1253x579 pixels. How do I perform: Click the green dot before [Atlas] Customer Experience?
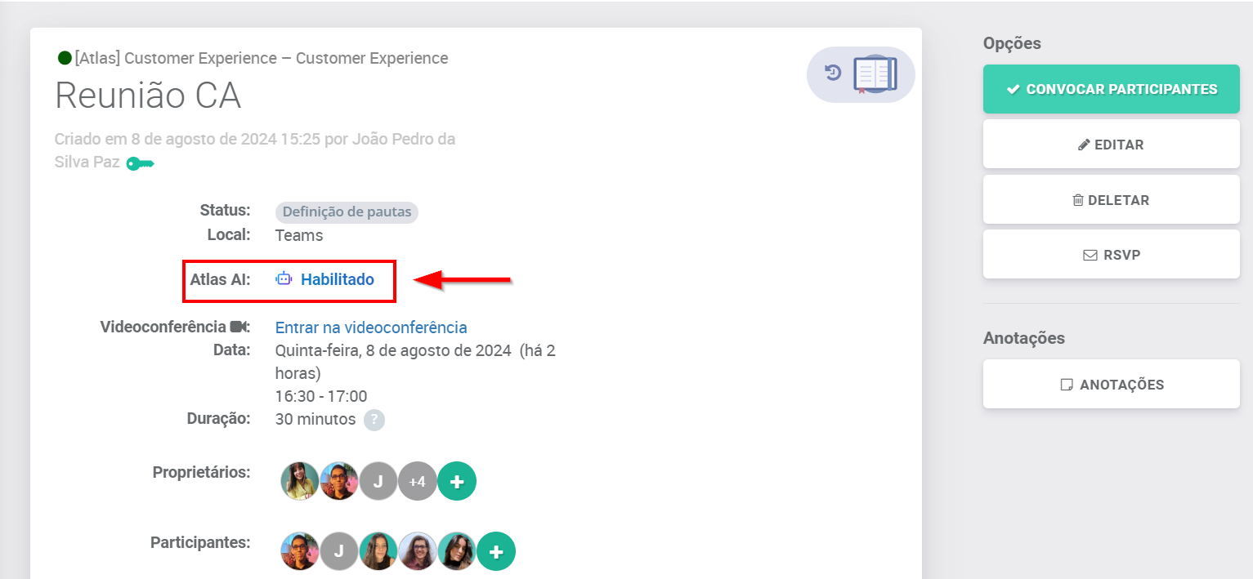coord(65,58)
